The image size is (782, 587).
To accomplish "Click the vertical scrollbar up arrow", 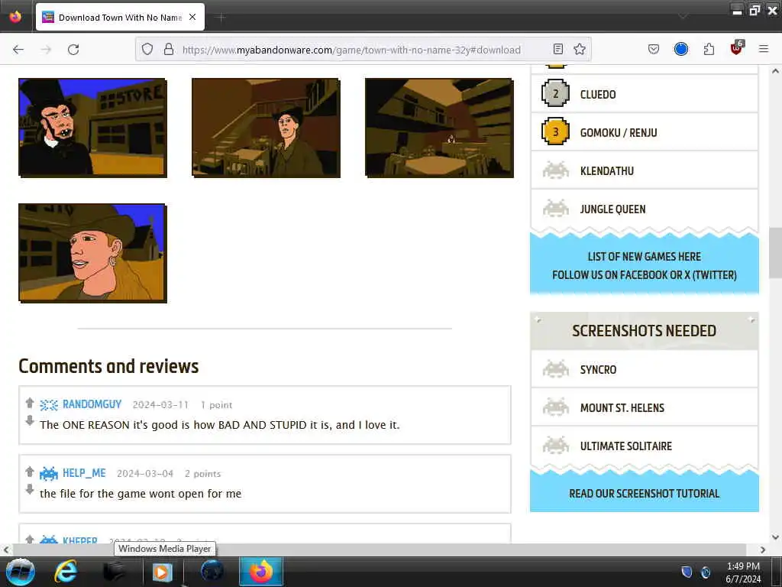I will pyautogui.click(x=775, y=71).
